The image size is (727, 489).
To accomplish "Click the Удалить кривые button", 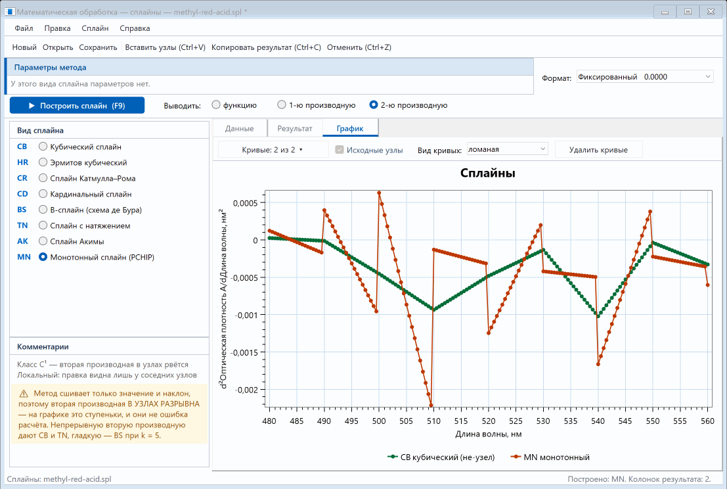I will pos(598,150).
